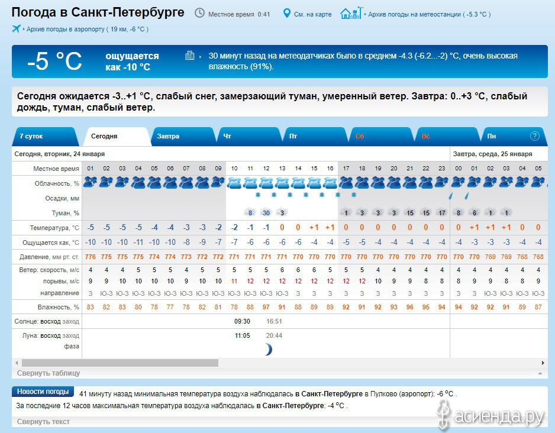Click the Облачность, % row label

pos(57,183)
